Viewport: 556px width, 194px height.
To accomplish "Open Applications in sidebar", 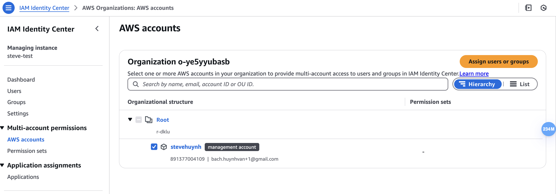I will point(23,177).
